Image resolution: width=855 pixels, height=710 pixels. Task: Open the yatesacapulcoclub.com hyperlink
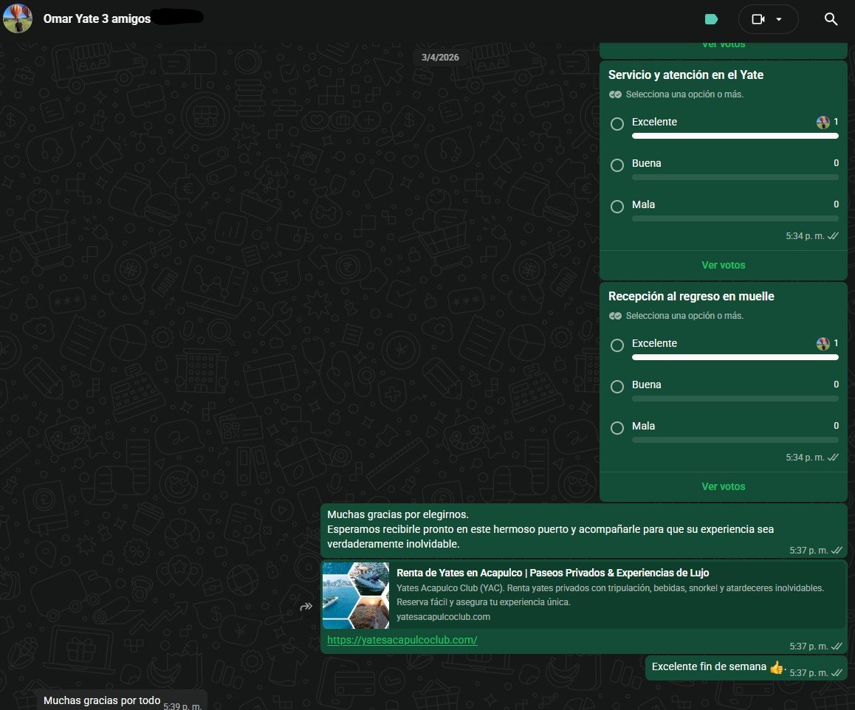click(402, 640)
